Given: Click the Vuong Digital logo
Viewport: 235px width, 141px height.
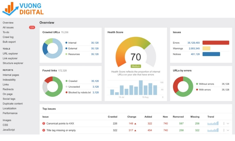Looking at the screenshot, I should 23,9.
